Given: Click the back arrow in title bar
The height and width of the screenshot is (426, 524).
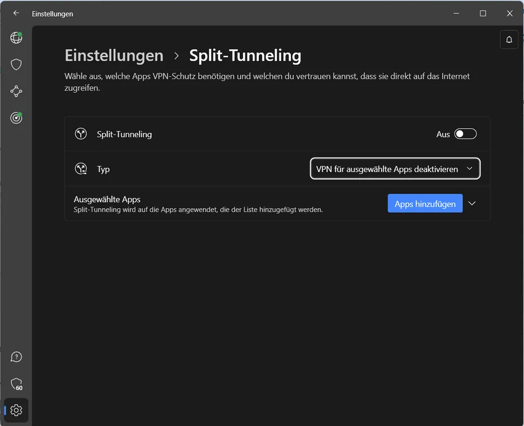Looking at the screenshot, I should (16, 14).
